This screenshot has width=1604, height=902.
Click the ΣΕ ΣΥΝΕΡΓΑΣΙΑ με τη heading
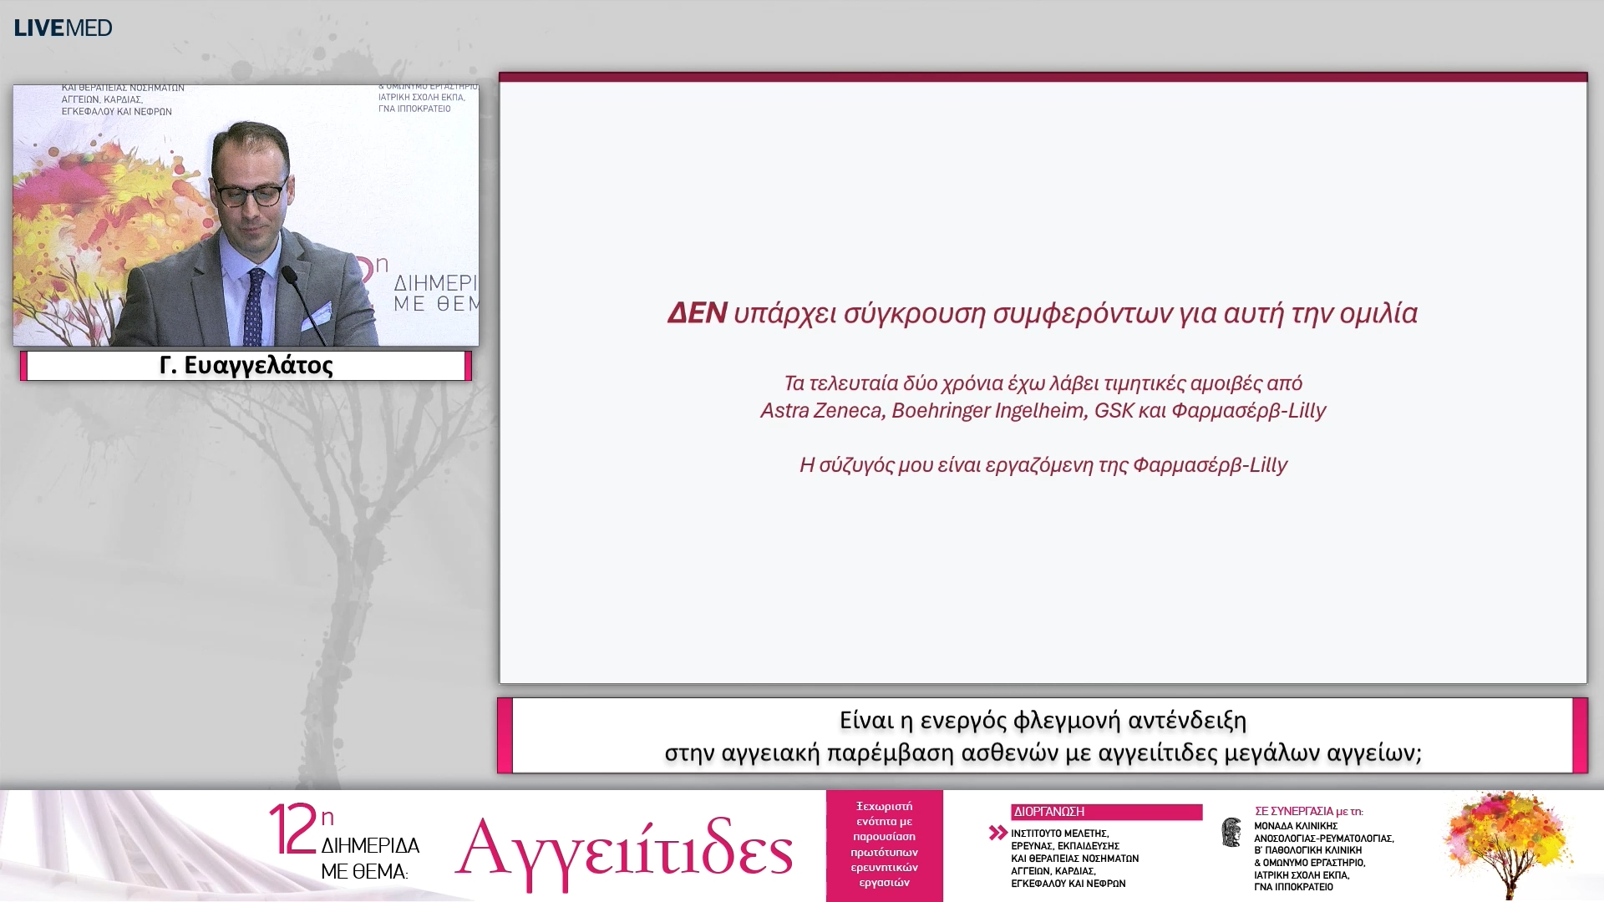1308,811
